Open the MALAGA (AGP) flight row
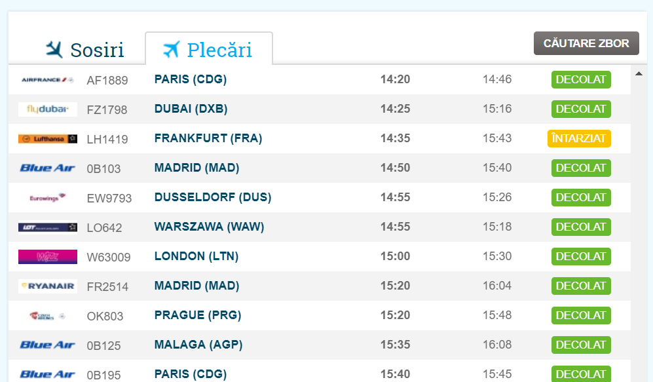The width and height of the screenshot is (653, 382). click(198, 345)
